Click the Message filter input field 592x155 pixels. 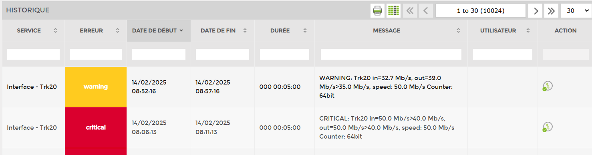(391, 54)
